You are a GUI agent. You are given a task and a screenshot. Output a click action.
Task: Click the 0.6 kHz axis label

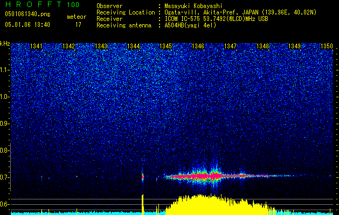(4, 204)
